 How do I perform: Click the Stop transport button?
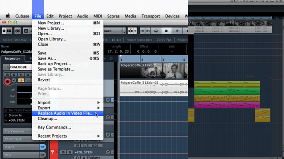tap(166, 31)
